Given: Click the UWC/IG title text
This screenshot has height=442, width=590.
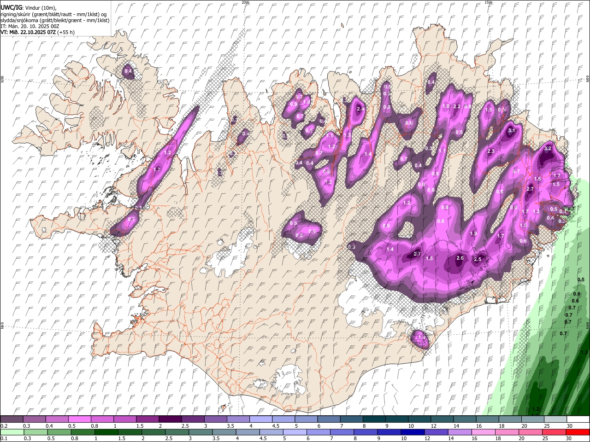Looking at the screenshot, I should pyautogui.click(x=11, y=7).
